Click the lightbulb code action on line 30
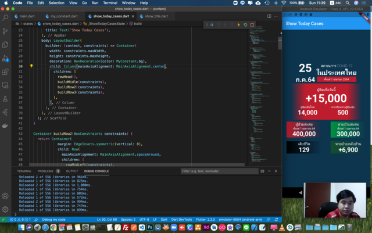The image size is (372, 233). [31, 66]
